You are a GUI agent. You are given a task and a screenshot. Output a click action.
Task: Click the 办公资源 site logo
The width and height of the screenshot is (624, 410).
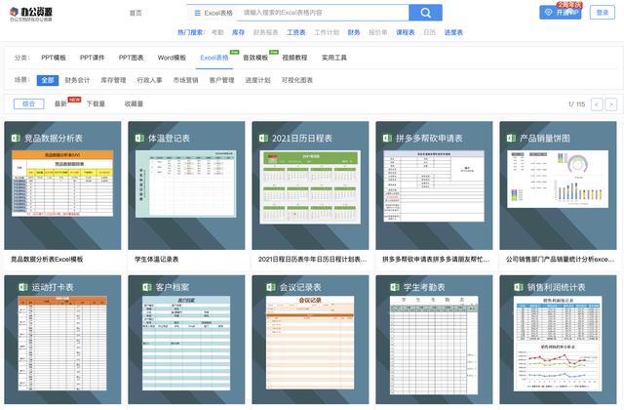pos(32,14)
